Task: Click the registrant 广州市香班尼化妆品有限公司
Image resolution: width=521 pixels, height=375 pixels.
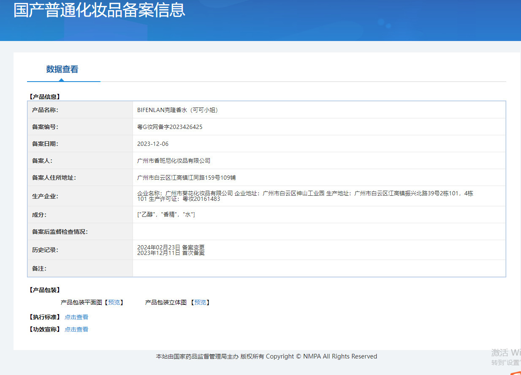Action: (174, 161)
